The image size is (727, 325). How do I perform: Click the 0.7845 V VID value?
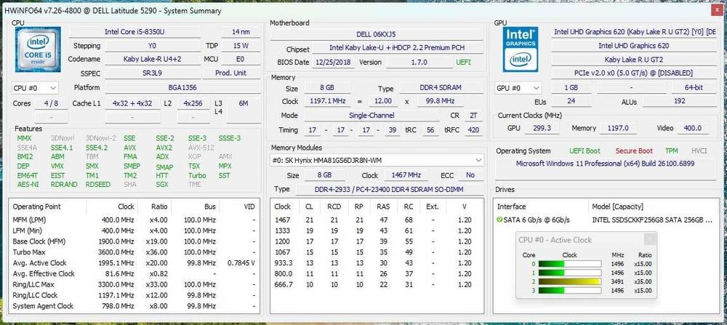pos(241,263)
